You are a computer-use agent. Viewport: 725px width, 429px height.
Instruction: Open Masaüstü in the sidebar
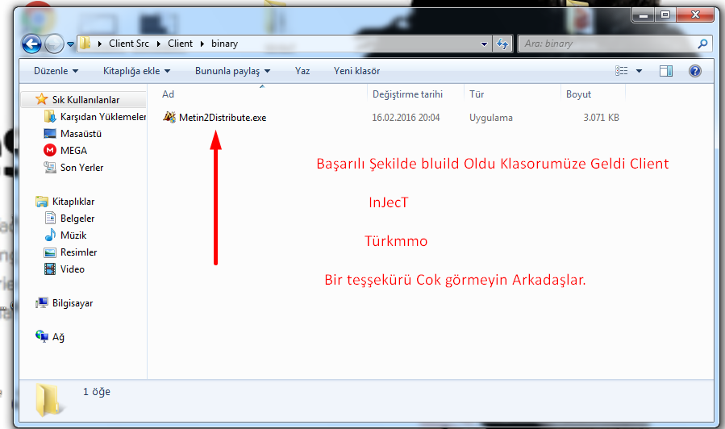[x=81, y=134]
